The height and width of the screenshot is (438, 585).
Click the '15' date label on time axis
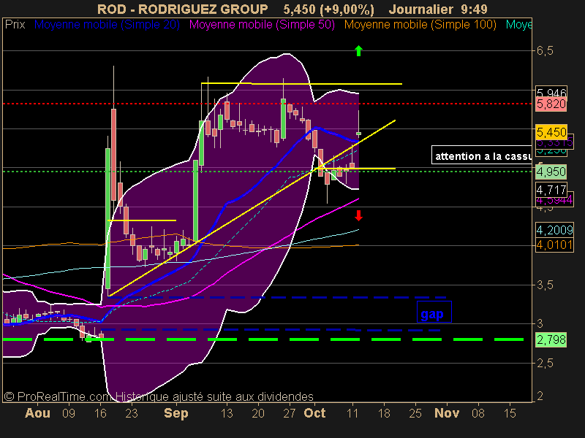pos(510,413)
